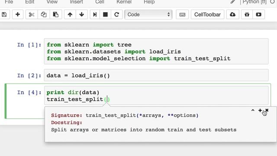Open the Help menu

point(149,2)
